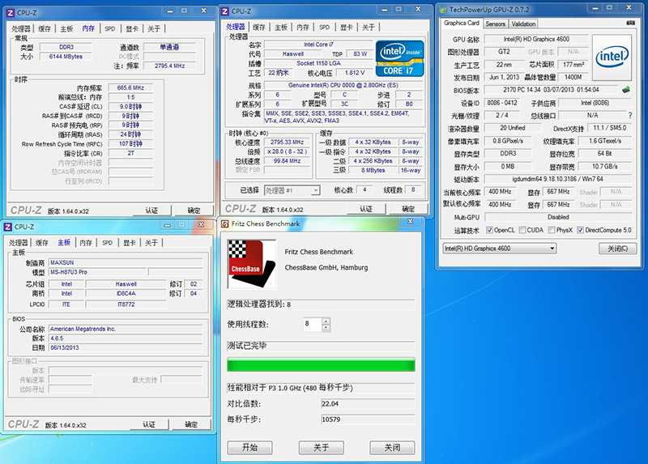Click 确定 in the memory CPU-Z window
The image size is (648, 464).
click(194, 211)
